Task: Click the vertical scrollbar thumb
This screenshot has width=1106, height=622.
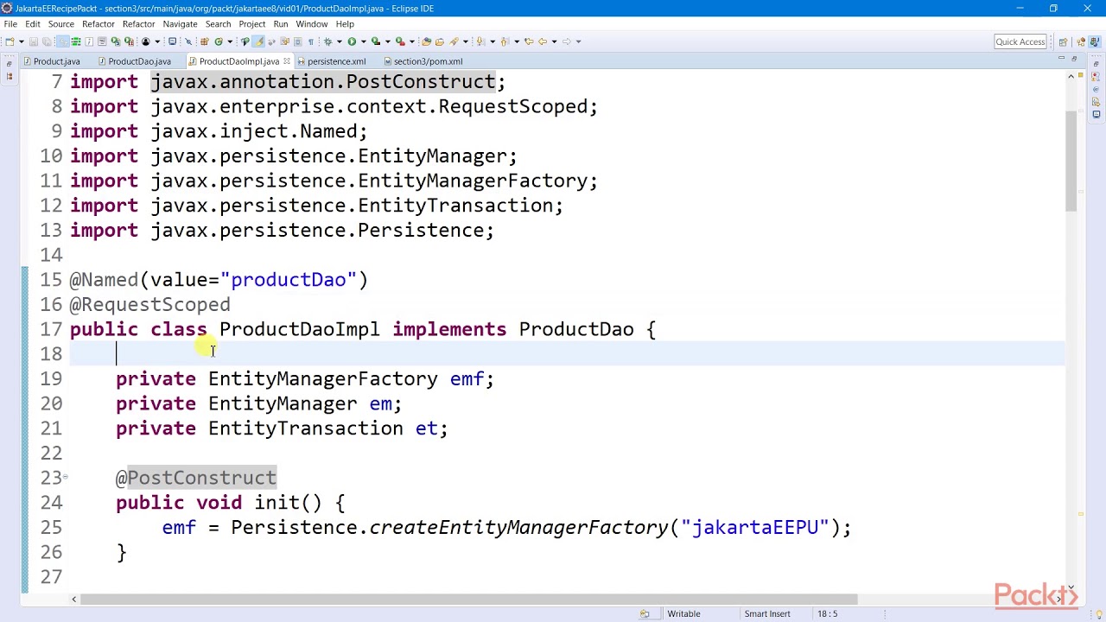Action: [x=1071, y=160]
